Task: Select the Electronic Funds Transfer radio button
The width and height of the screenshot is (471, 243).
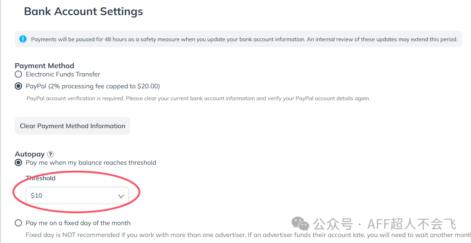Action: tap(18, 74)
